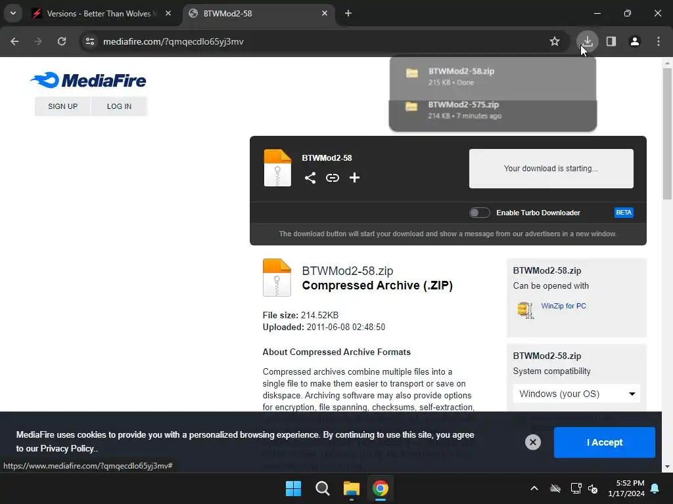The width and height of the screenshot is (673, 504).
Task: Click About Compressed Archive Formats heading
Action: click(x=336, y=352)
